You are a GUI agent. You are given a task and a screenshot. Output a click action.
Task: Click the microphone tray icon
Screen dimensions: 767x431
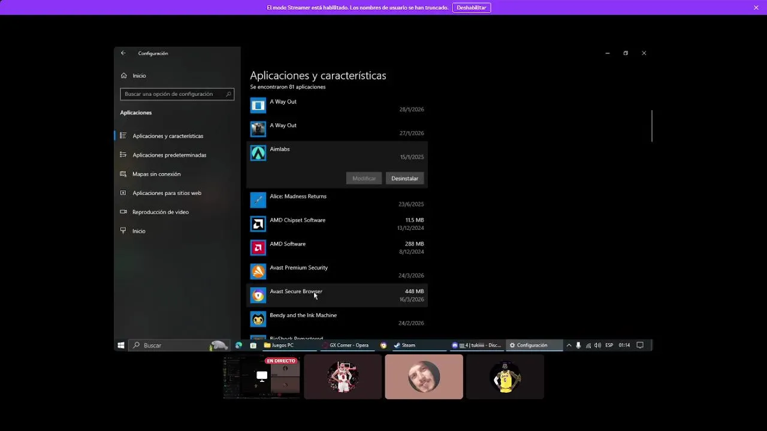click(x=578, y=345)
